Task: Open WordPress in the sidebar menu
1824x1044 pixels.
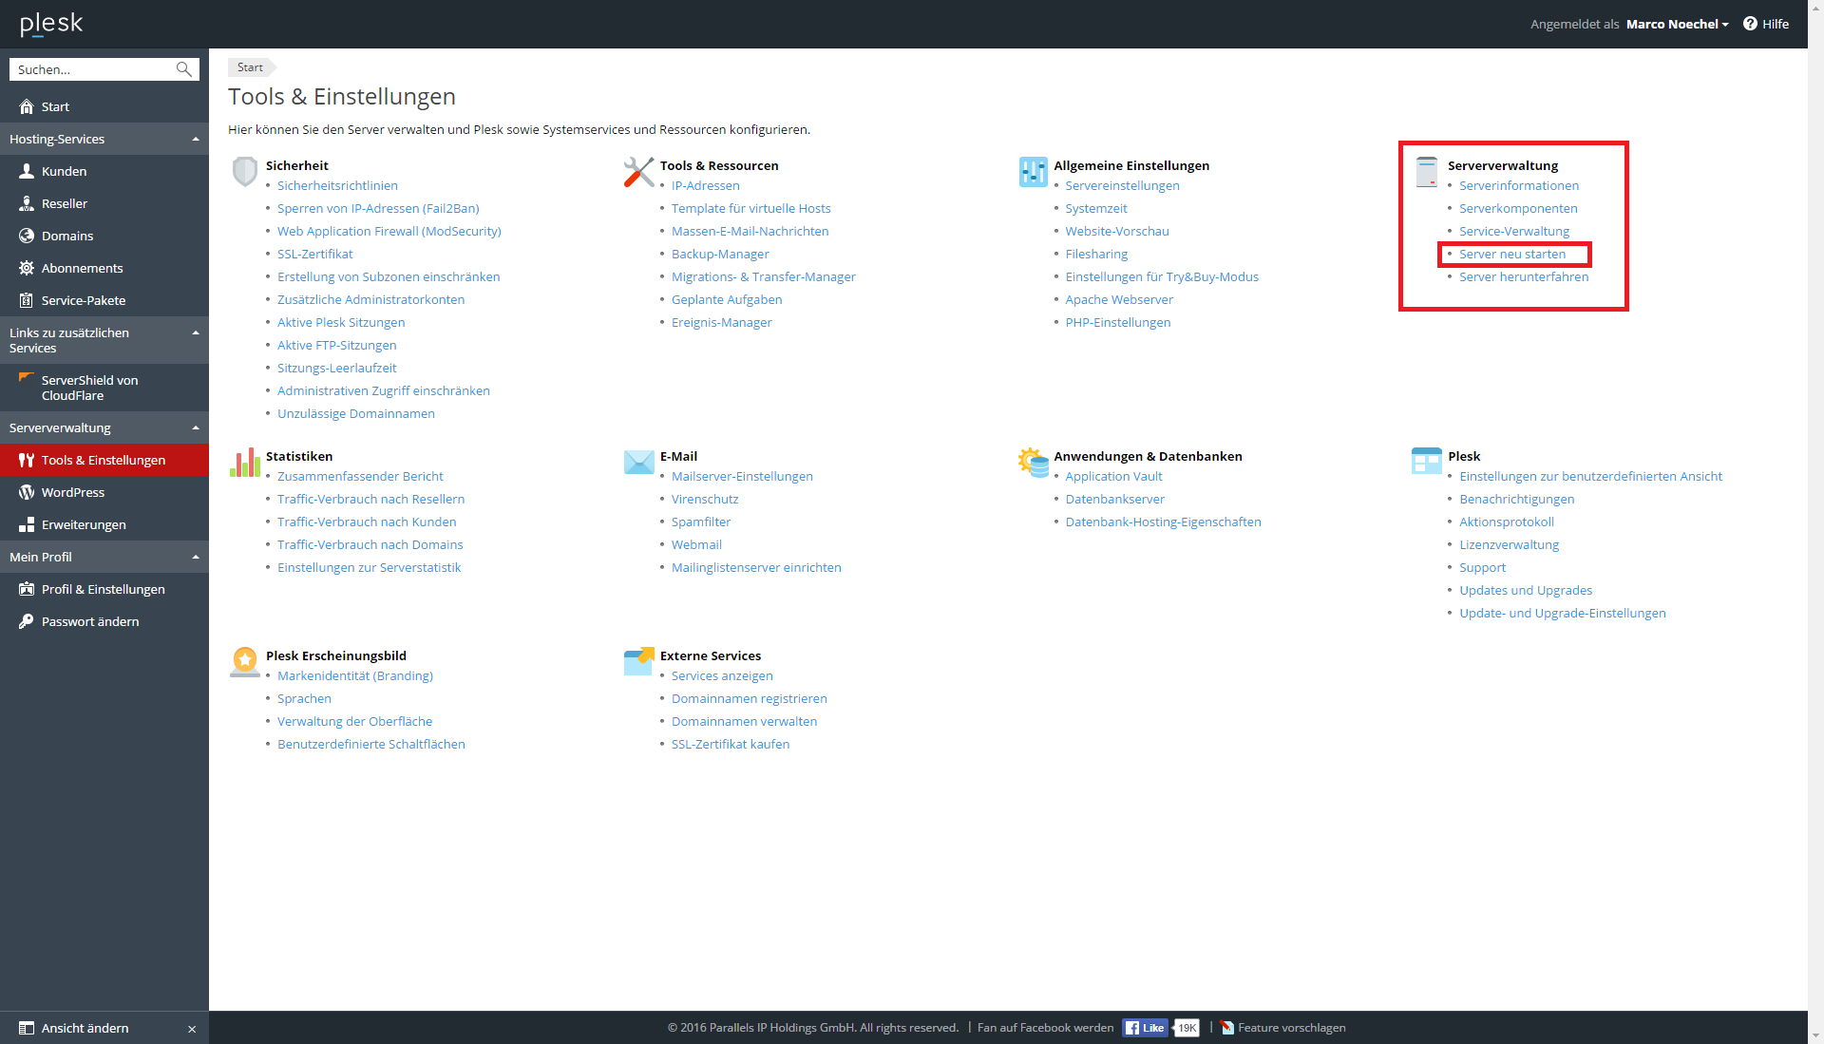Action: point(104,492)
